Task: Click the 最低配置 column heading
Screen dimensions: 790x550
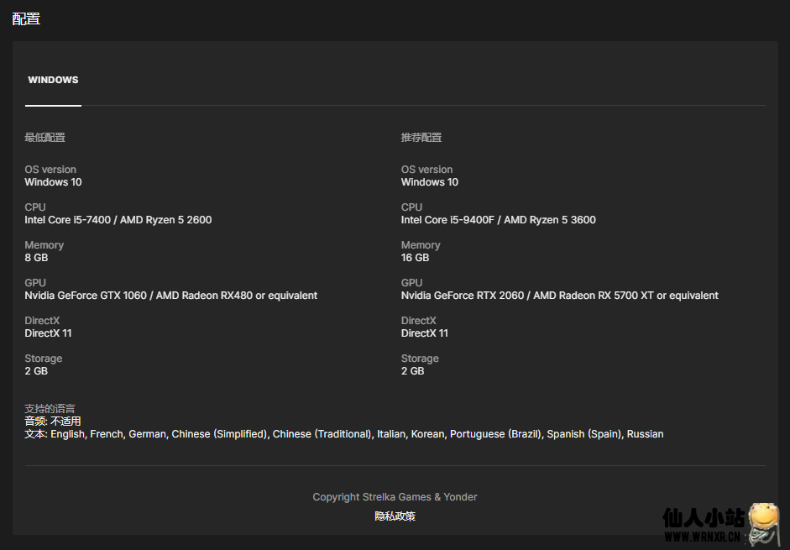Action: coord(44,138)
